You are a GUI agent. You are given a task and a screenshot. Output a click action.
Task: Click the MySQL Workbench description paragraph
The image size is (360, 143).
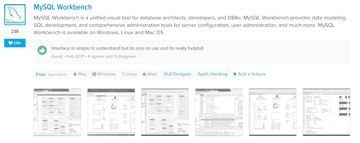click(190, 25)
